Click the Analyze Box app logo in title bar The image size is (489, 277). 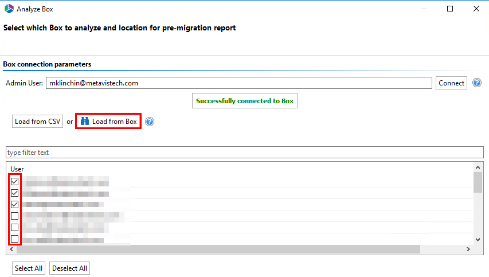click(x=9, y=9)
